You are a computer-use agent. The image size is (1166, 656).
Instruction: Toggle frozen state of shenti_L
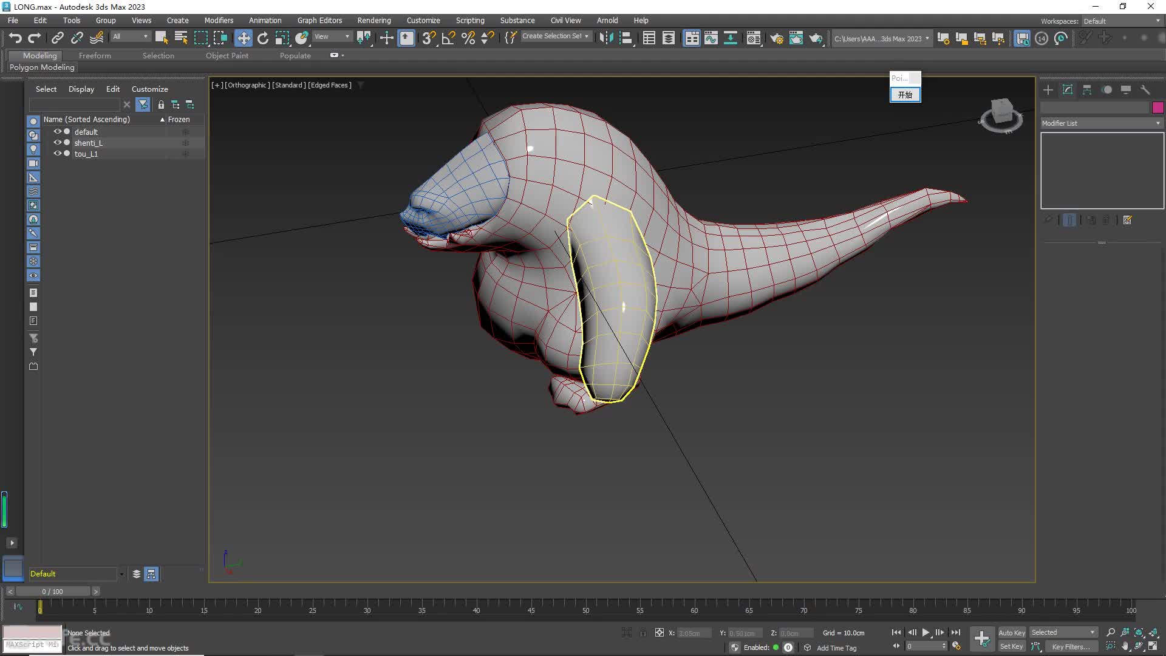pos(186,143)
